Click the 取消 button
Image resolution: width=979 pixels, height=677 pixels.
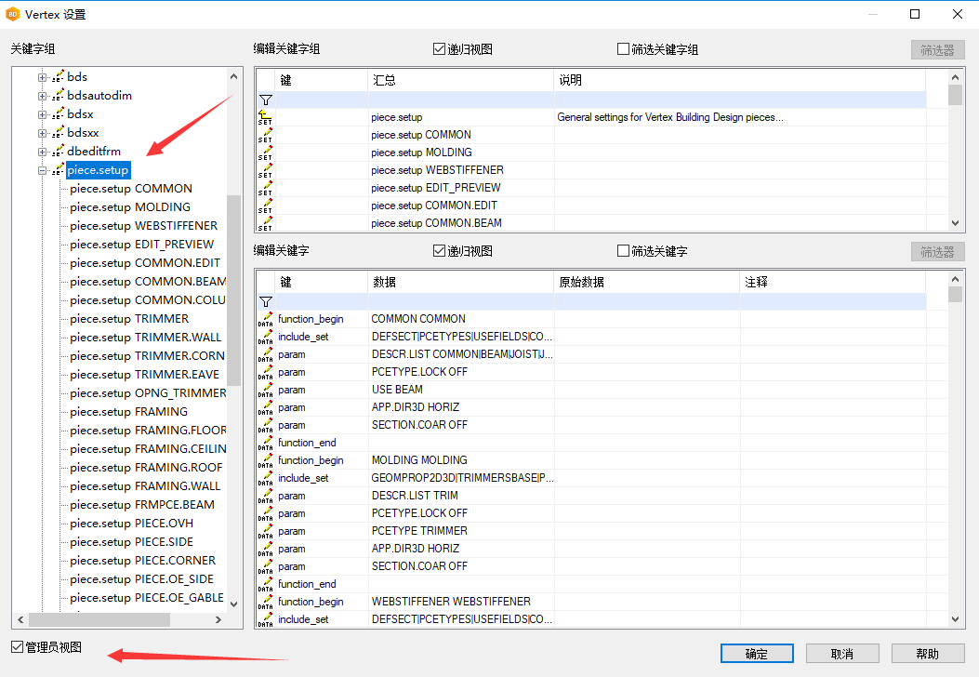(842, 654)
